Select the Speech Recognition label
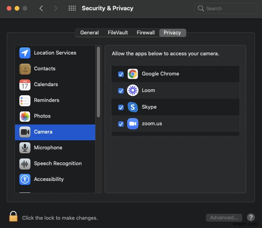 (x=58, y=163)
